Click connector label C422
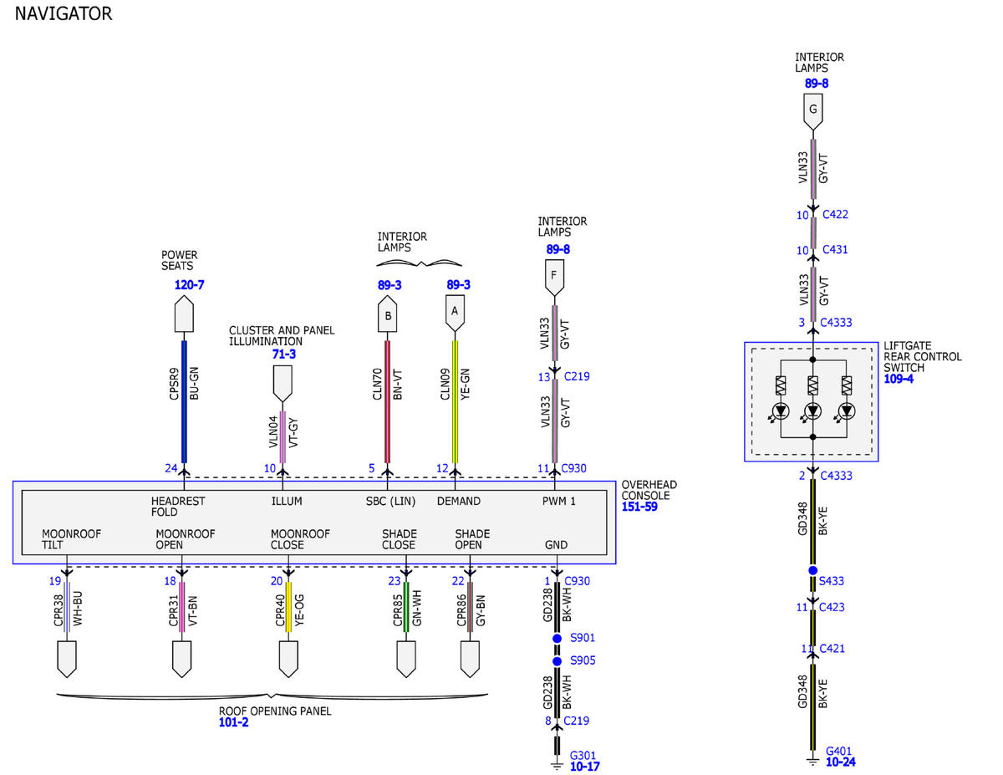The height and width of the screenshot is (775, 1003). [x=836, y=215]
